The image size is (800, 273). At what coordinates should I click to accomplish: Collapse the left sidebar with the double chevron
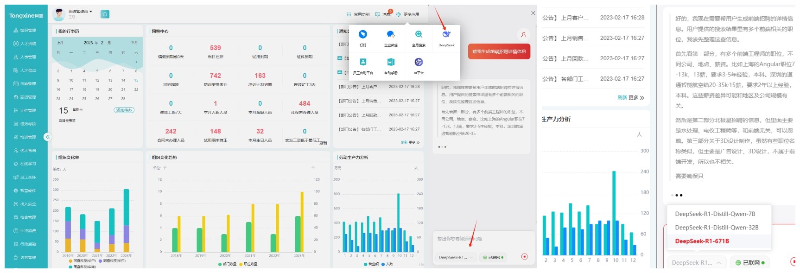[x=47, y=137]
